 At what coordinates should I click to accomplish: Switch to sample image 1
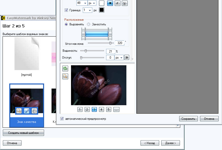click(x=80, y=109)
